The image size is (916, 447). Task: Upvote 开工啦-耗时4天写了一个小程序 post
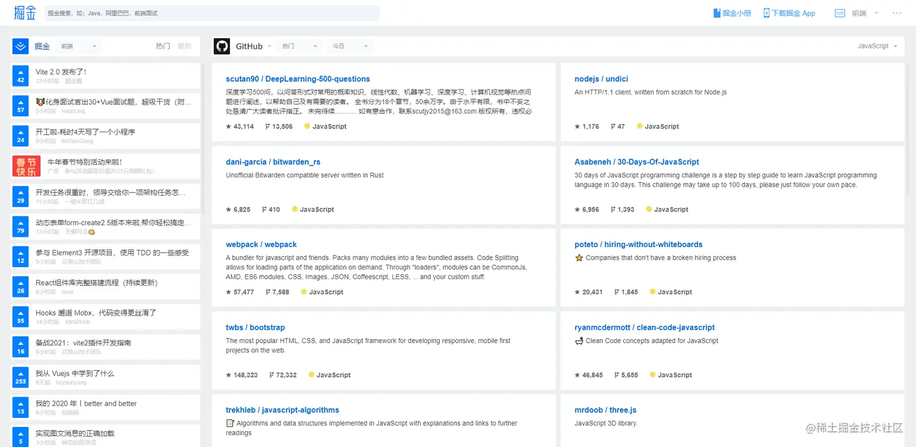pyautogui.click(x=21, y=136)
